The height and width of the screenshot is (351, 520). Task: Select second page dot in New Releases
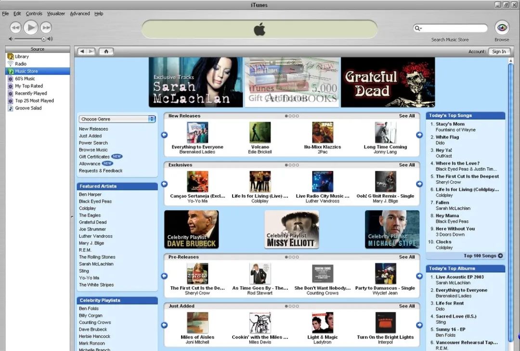pyautogui.click(x=290, y=116)
